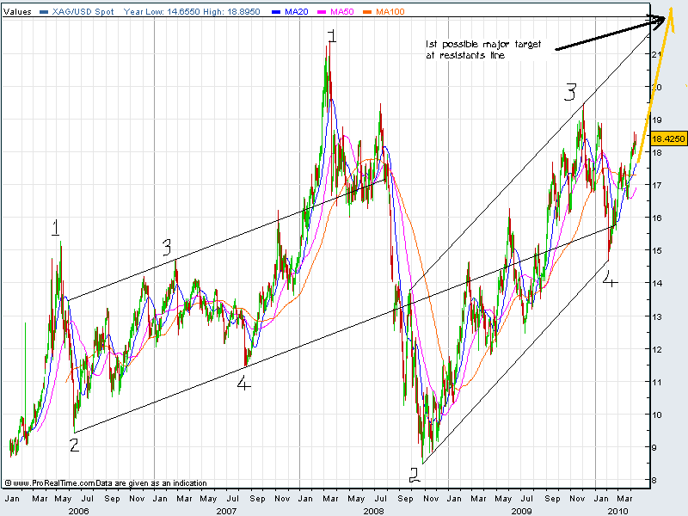Click price axis label 21

[x=657, y=54]
